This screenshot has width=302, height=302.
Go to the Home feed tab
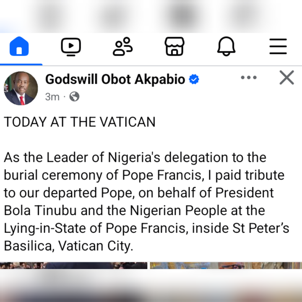click(19, 46)
